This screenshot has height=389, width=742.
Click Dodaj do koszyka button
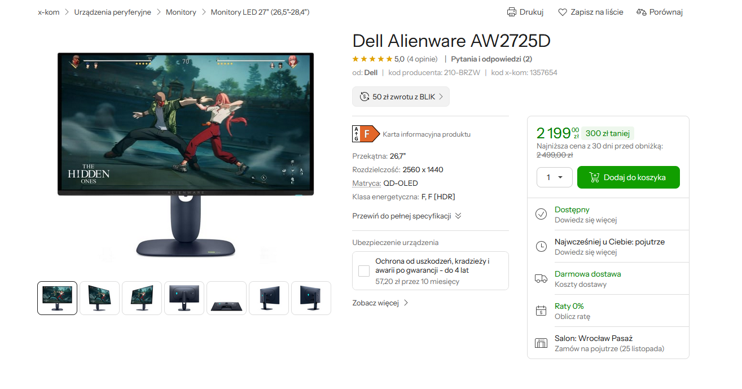click(629, 177)
